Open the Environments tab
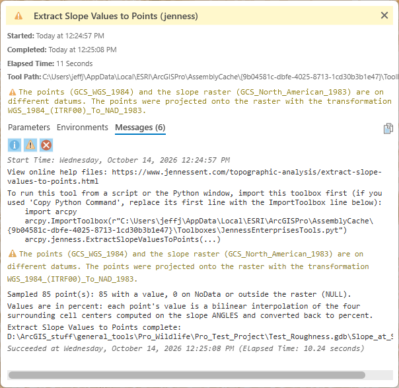Viewport: 399px width, 388px height. click(x=83, y=128)
